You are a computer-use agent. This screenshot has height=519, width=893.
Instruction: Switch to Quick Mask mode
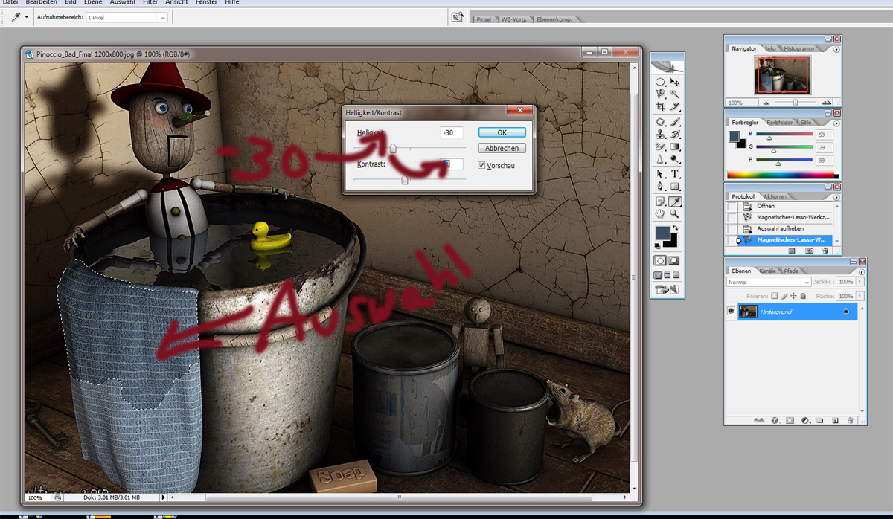tap(675, 261)
